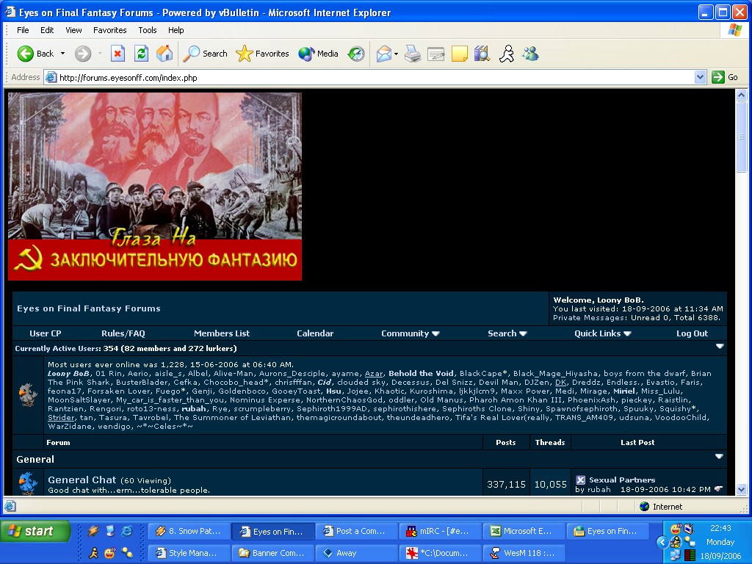This screenshot has width=752, height=564.
Task: Click into the address bar URL field
Action: tap(374, 77)
